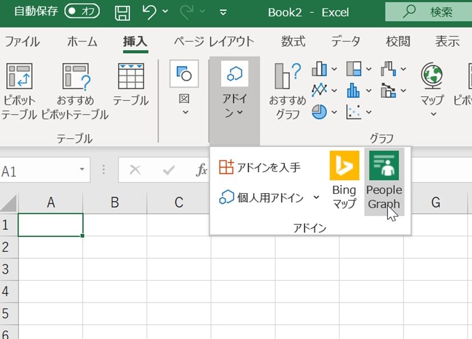Switch to the 校閲 tab
This screenshot has height=339, width=472.
coord(398,41)
